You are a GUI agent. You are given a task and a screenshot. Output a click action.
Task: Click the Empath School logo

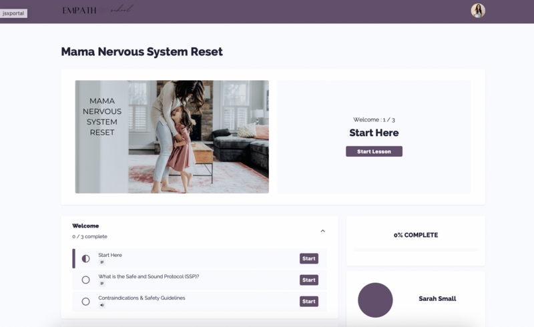click(97, 10)
